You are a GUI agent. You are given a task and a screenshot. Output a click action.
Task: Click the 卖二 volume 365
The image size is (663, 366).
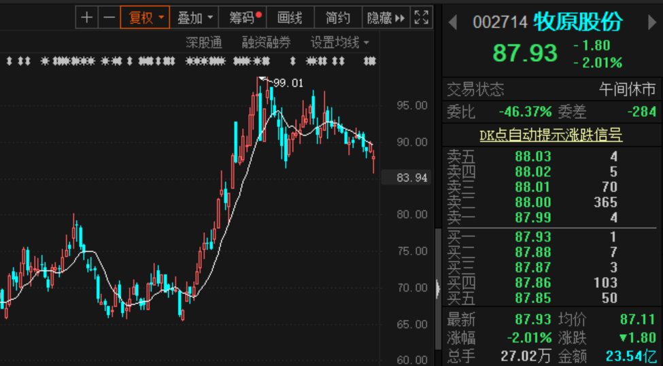click(x=605, y=202)
